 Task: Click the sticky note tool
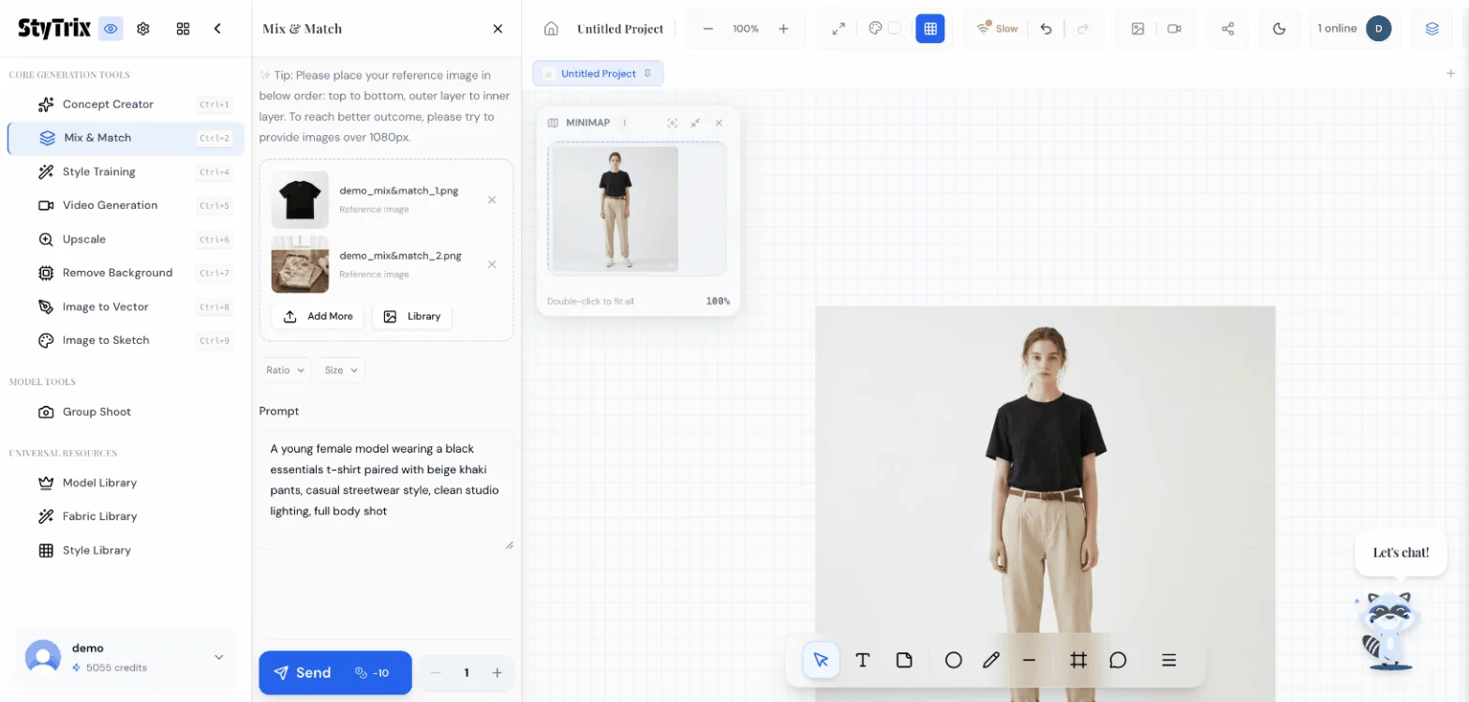pos(904,660)
